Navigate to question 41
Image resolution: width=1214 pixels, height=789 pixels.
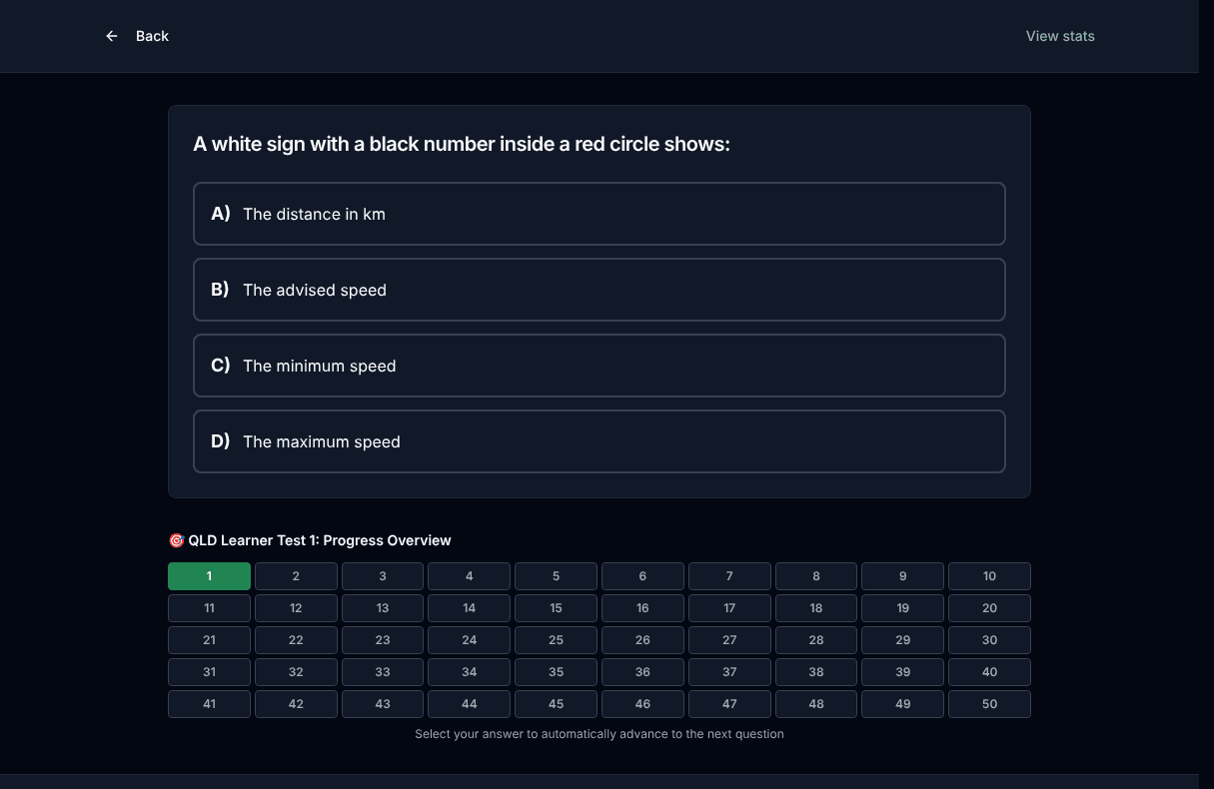click(209, 704)
